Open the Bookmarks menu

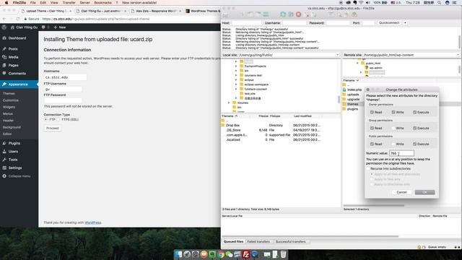103,3
